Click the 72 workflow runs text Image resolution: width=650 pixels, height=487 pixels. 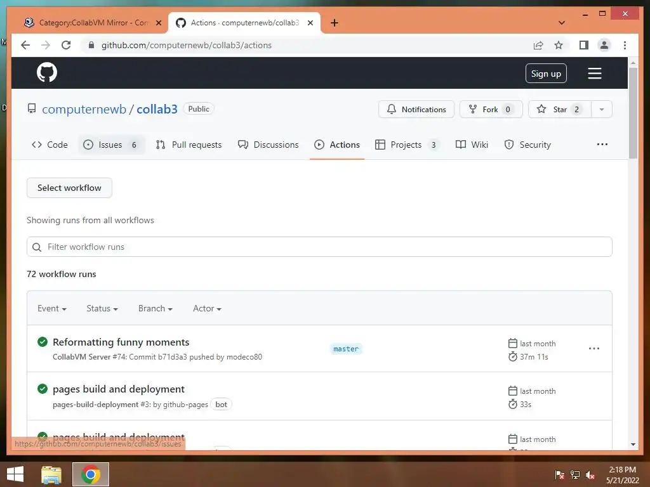tap(62, 274)
